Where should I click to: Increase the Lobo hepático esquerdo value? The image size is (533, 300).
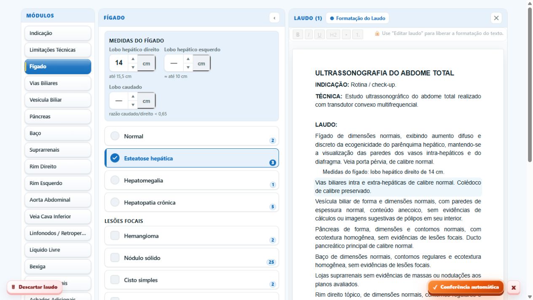(x=188, y=59)
